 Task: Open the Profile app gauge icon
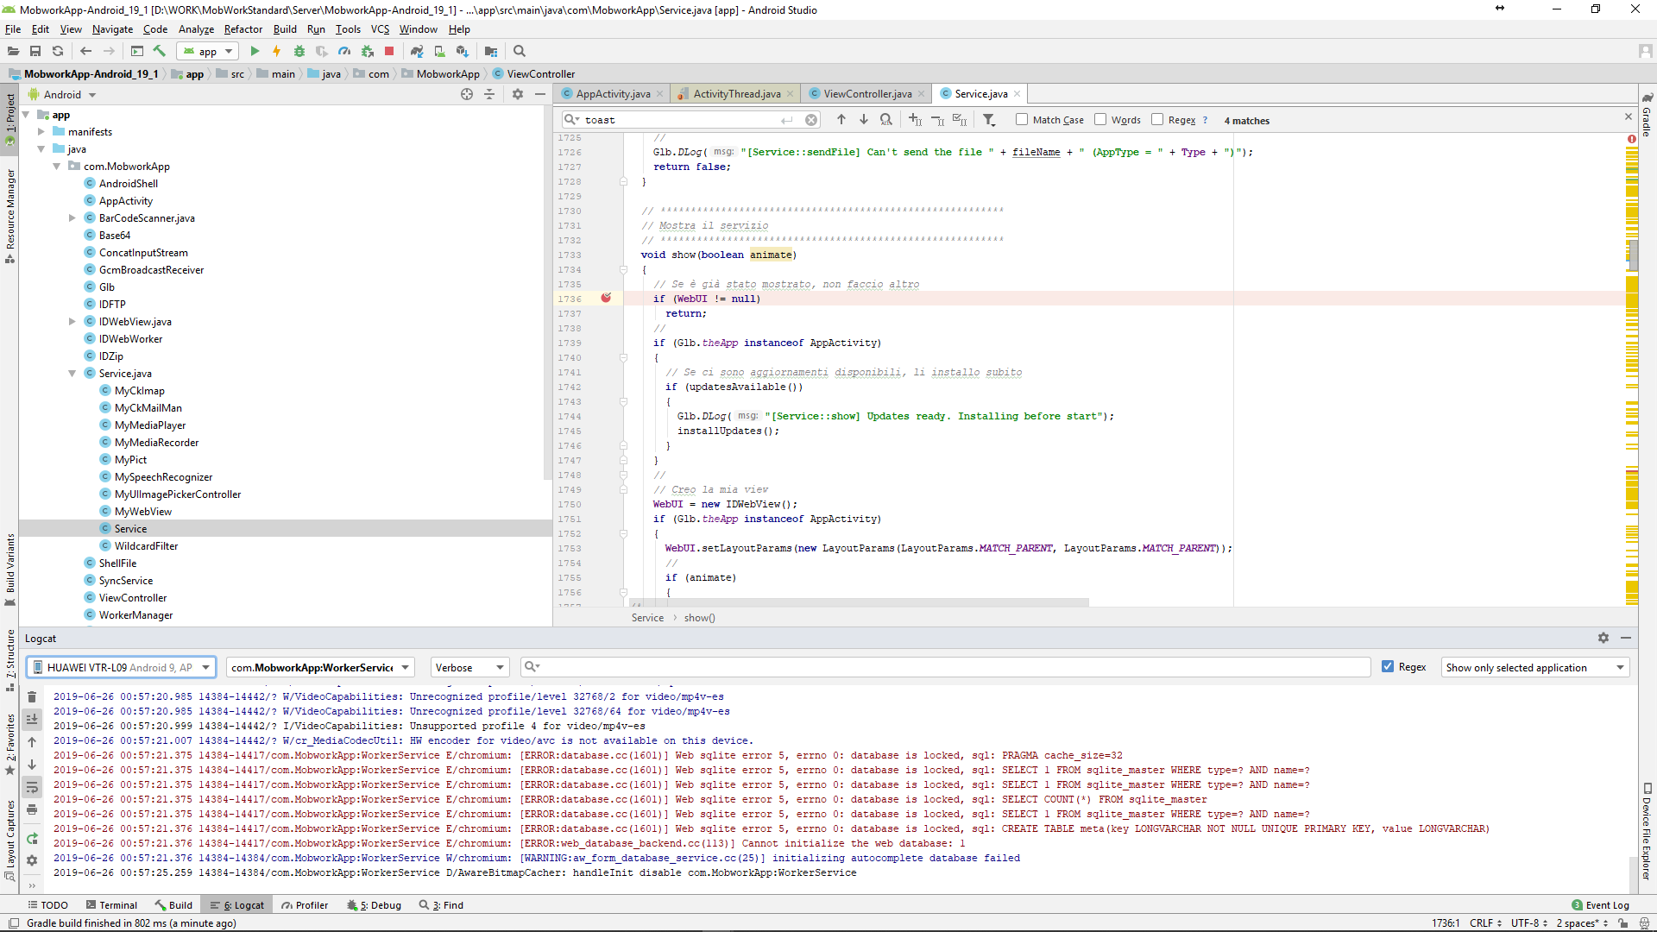pos(344,51)
